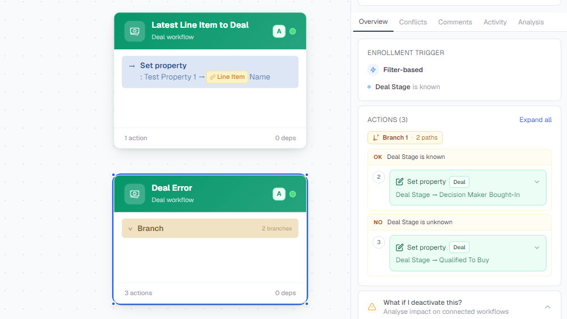The height and width of the screenshot is (319, 567).
Task: Click the edit icon on Qualified To Buy action
Action: [x=400, y=247]
